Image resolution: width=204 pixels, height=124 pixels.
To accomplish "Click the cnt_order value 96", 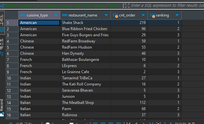I will (129, 29).
